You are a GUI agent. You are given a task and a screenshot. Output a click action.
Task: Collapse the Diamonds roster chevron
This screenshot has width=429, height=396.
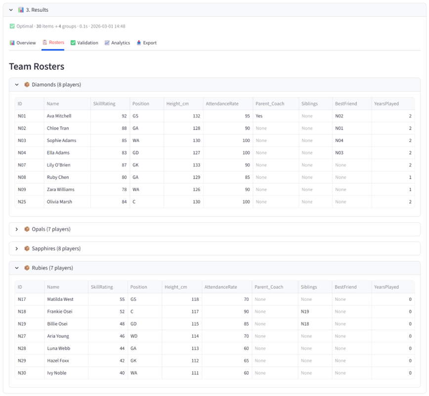(x=17, y=85)
